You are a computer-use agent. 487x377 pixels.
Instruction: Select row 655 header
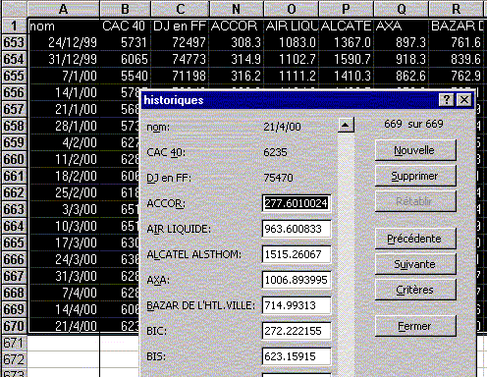14,76
